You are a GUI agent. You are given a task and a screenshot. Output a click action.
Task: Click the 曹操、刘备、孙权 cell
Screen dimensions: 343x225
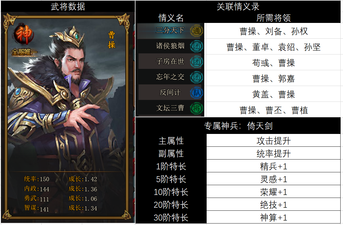pyautogui.click(x=273, y=31)
